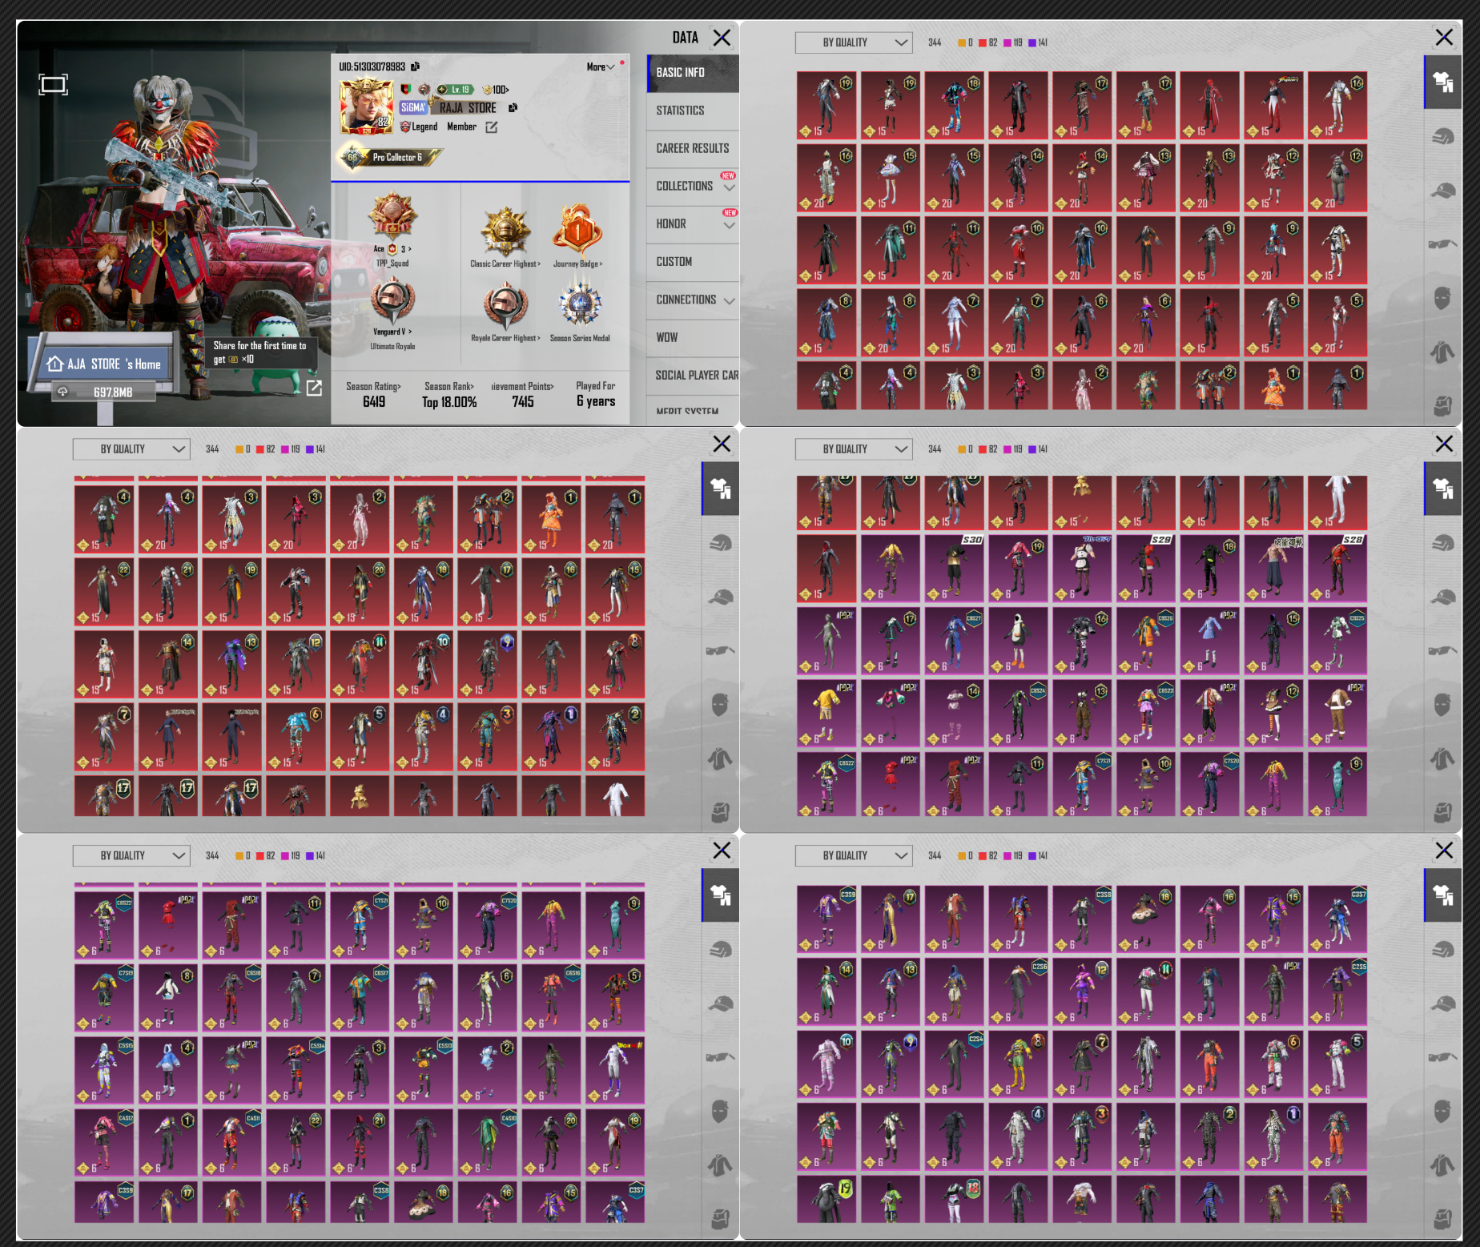Select glasses category icon in S30 inventory panel
1480x1247 pixels.
[x=1442, y=650]
